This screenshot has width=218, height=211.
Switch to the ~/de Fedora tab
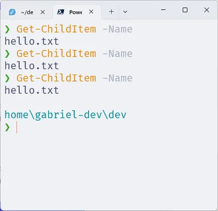pyautogui.click(x=27, y=12)
